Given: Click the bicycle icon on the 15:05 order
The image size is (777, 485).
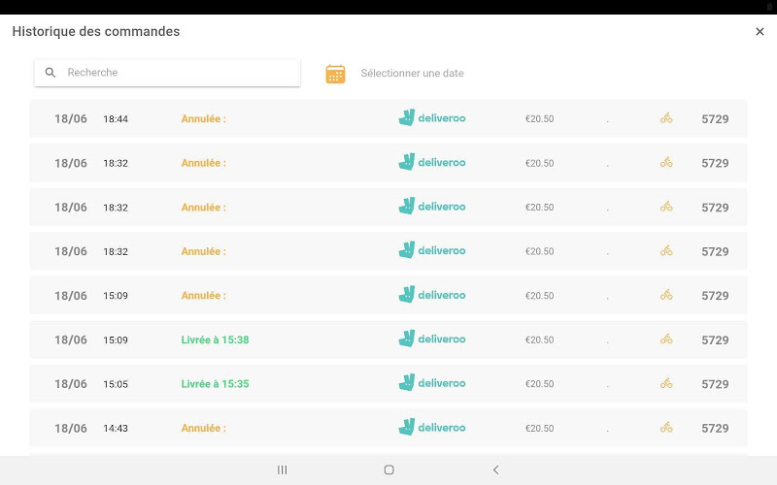Looking at the screenshot, I should 666,383.
